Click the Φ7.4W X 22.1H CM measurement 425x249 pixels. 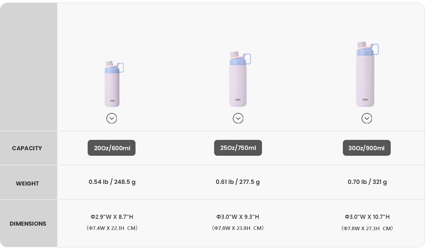tap(112, 228)
